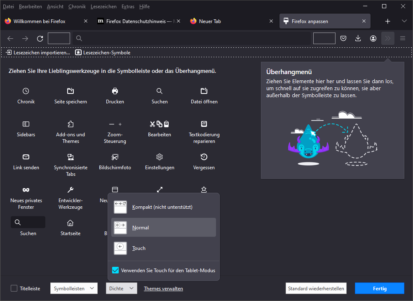Toggle the Titelleiste checkbox

[x=14, y=289]
